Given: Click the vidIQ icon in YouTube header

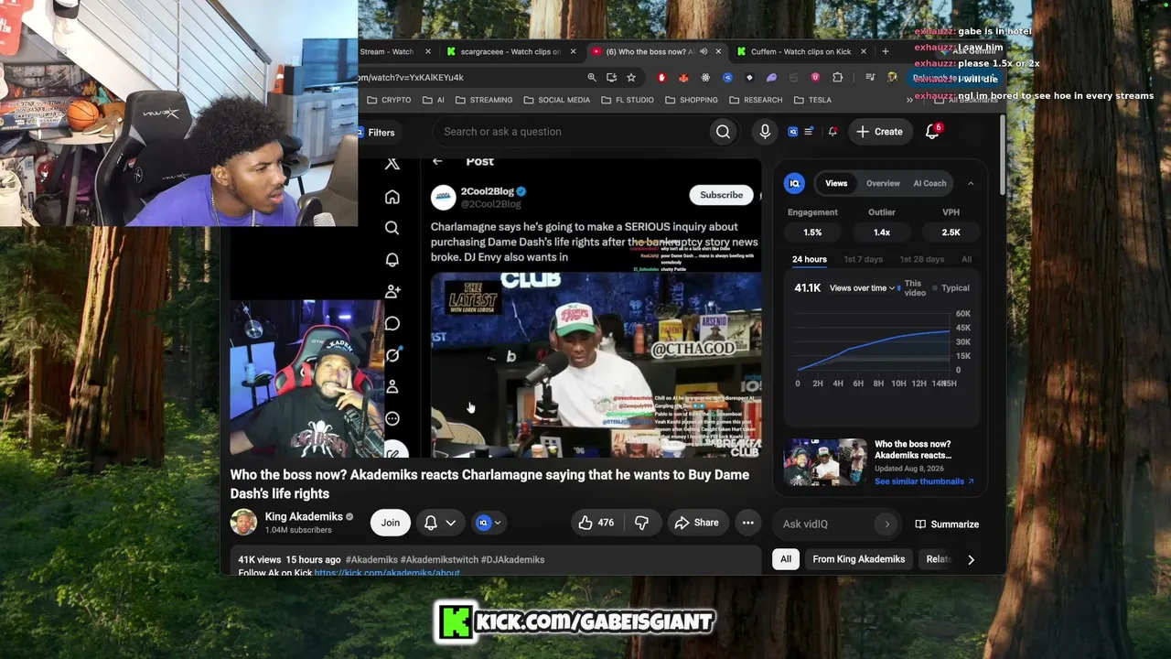Looking at the screenshot, I should coord(793,132).
